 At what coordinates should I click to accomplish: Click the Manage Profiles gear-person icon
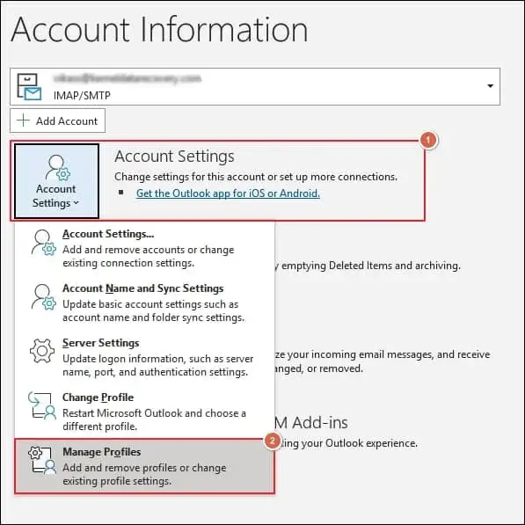[42, 460]
